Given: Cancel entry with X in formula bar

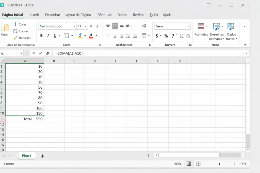Looking at the screenshot, I should tap(34, 53).
